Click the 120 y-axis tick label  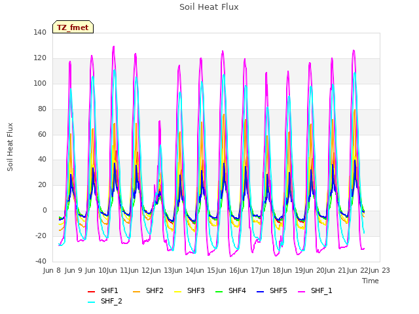pyautogui.click(x=40, y=58)
